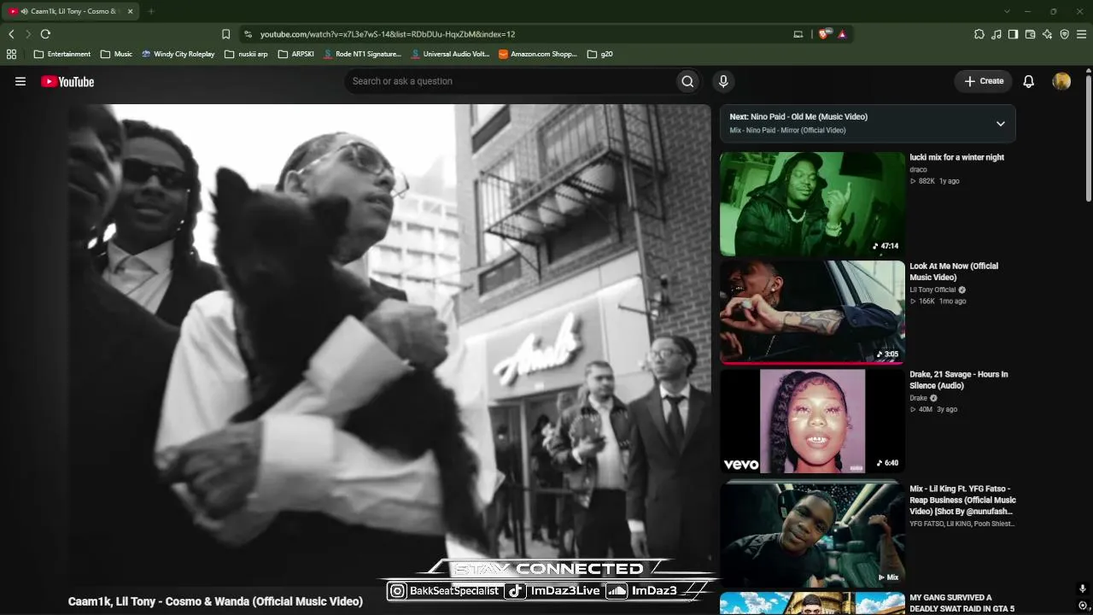Expand the Next: Nino Paid playlist panel

pos(1001,124)
